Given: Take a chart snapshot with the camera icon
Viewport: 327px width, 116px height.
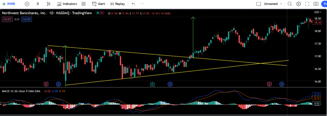Looking at the screenshot, I should (316, 4).
